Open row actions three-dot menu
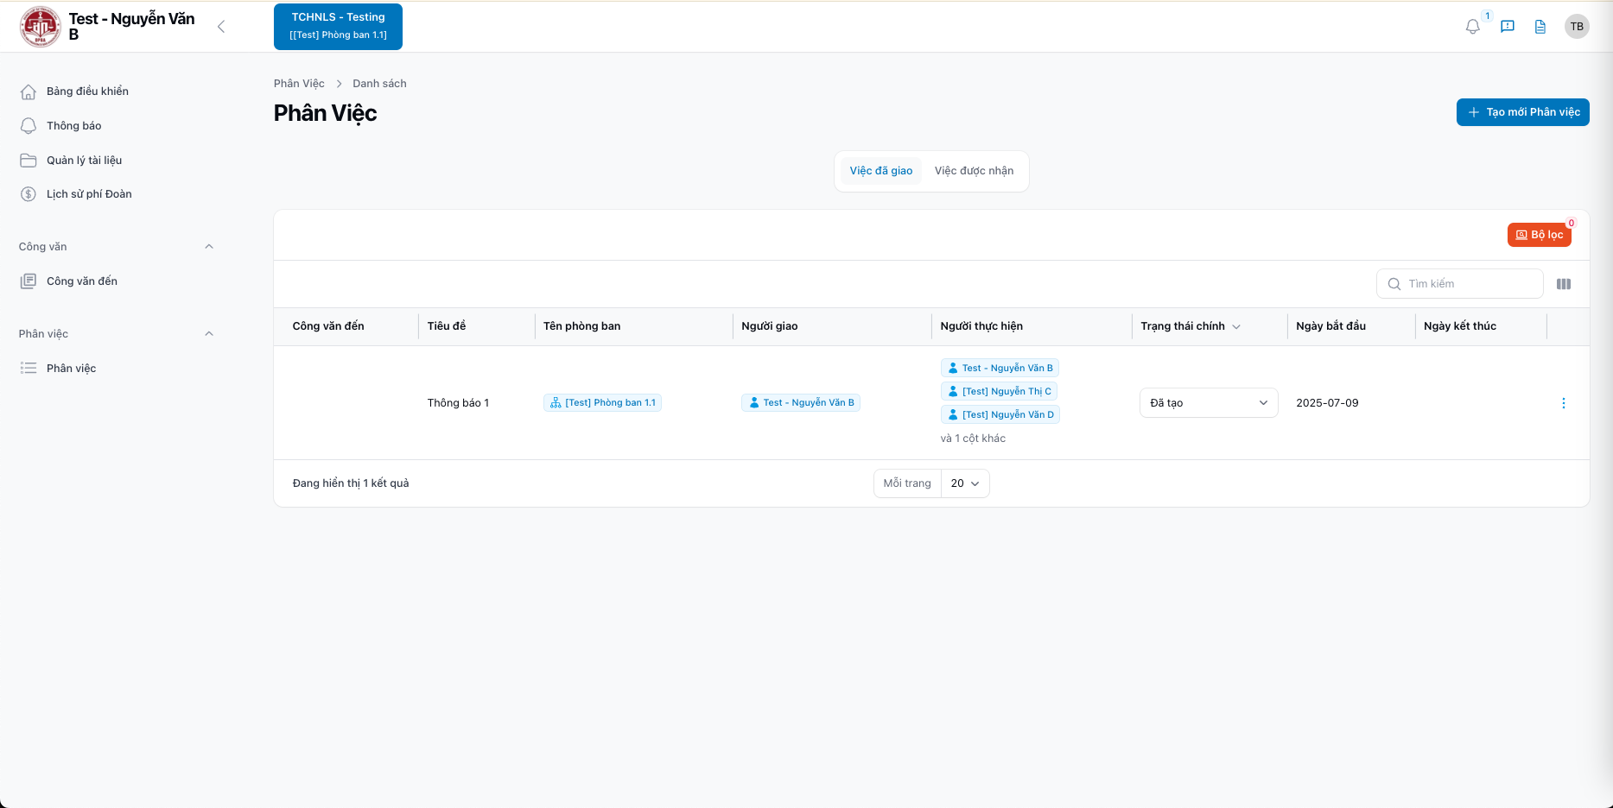 [1563, 403]
